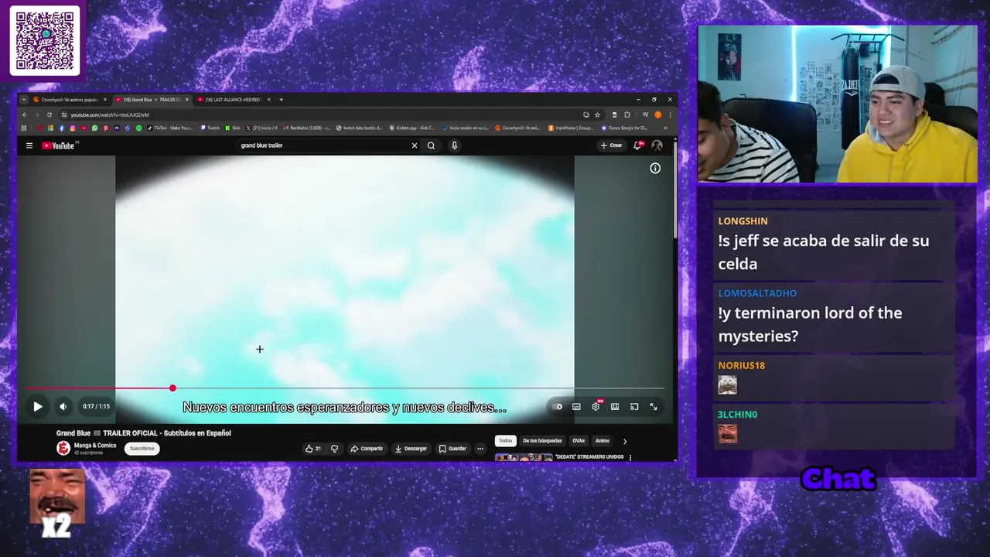Save video with Guardar button

pyautogui.click(x=452, y=449)
